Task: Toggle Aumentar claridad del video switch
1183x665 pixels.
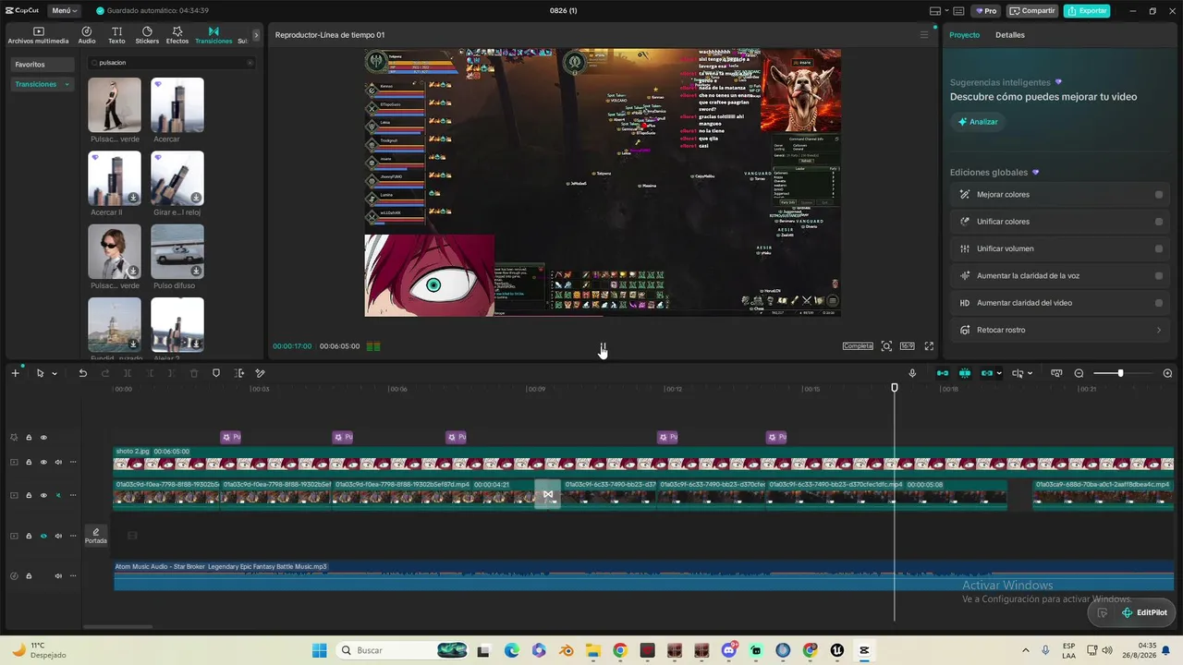Action: pyautogui.click(x=1159, y=303)
